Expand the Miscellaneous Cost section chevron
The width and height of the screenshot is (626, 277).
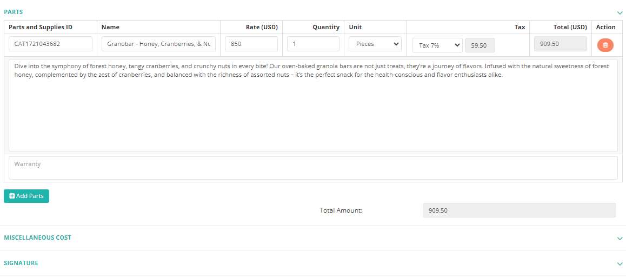[x=620, y=239]
